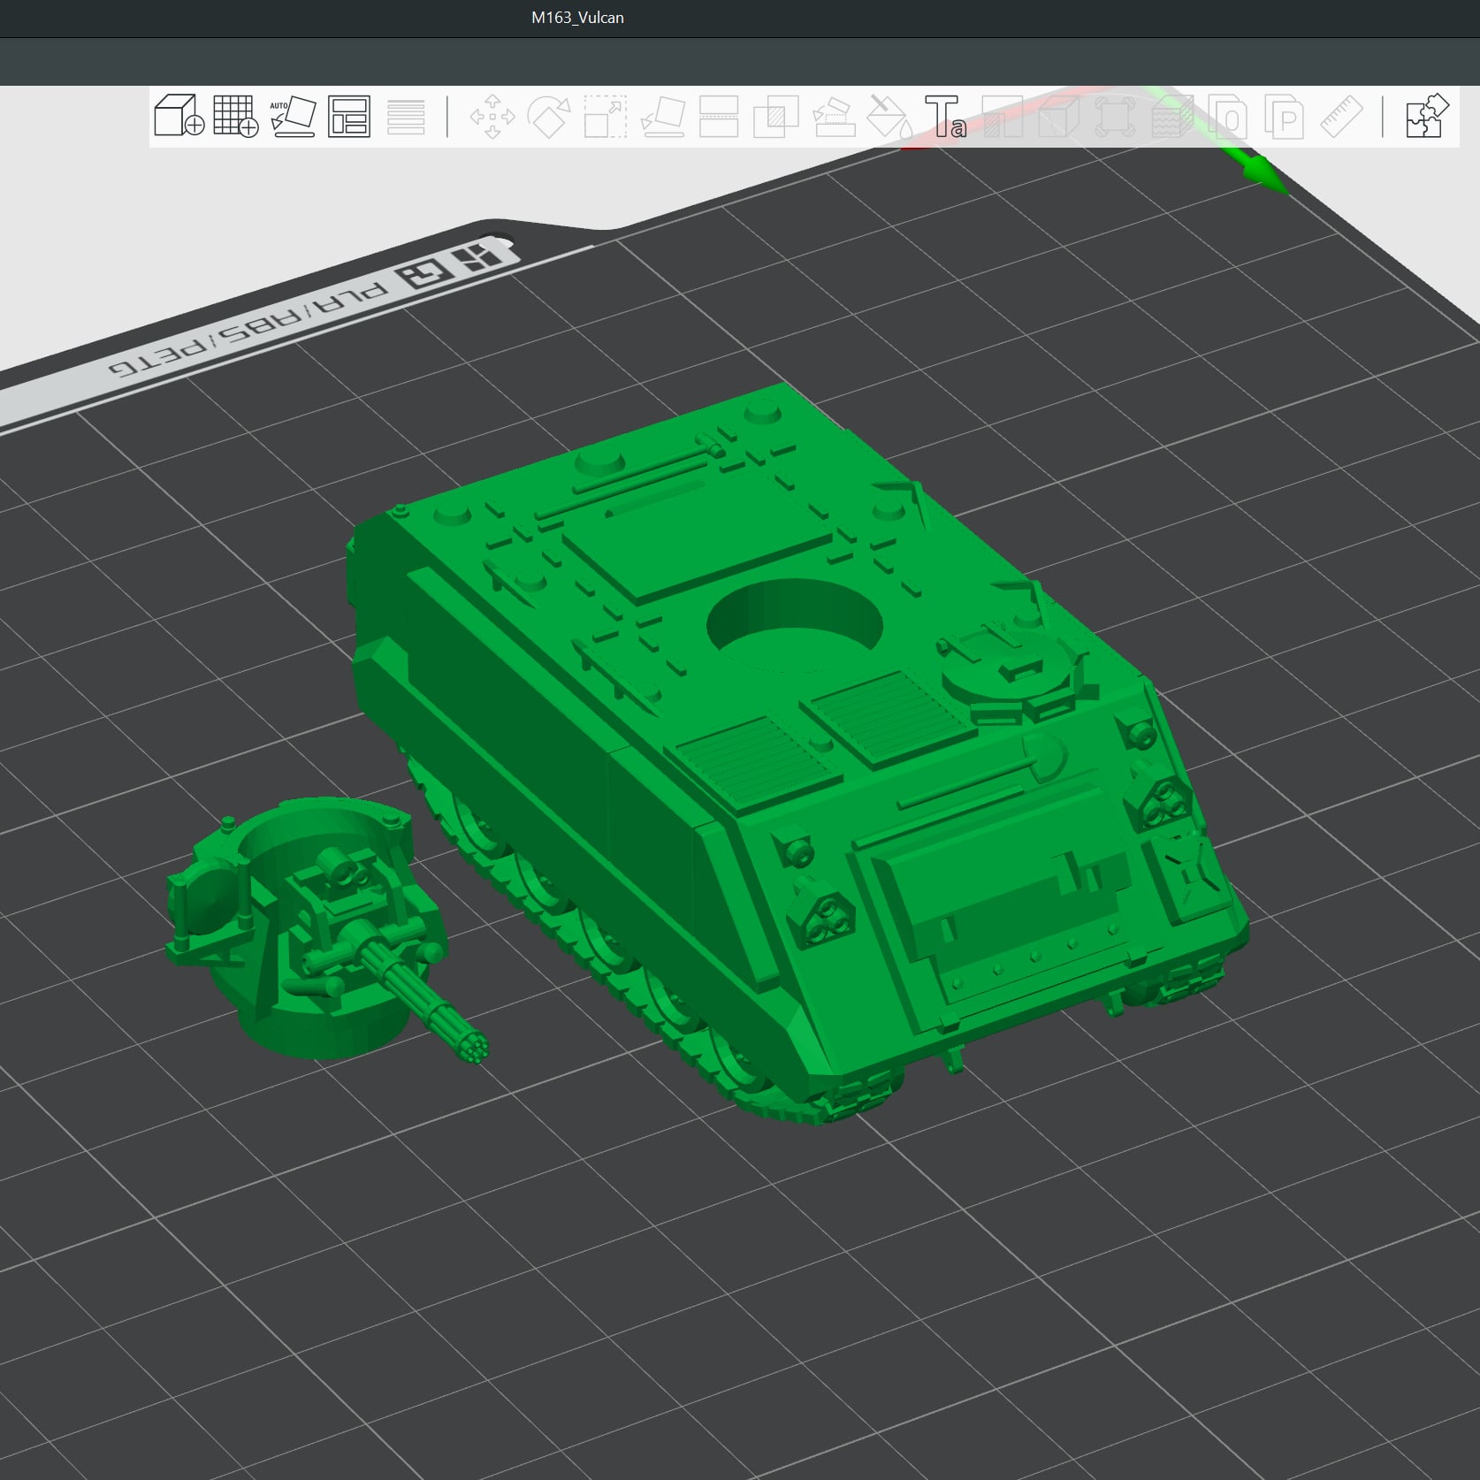Click the green Y axis arrow
This screenshot has height=1480, width=1480.
[1266, 172]
